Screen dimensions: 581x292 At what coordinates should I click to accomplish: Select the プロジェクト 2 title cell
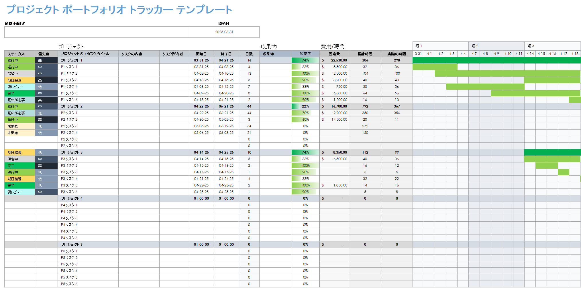(88, 106)
